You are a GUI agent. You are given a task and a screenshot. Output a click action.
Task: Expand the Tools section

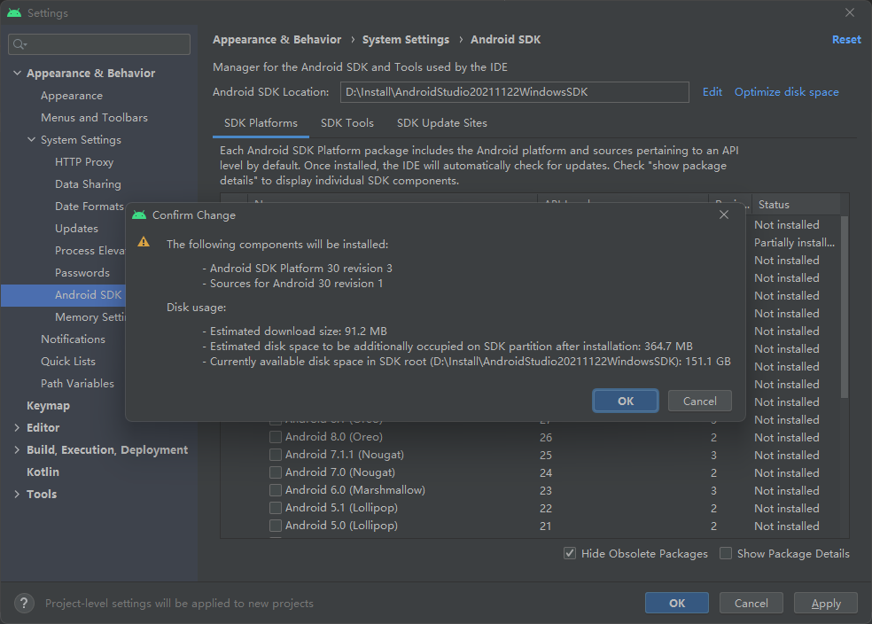point(17,494)
